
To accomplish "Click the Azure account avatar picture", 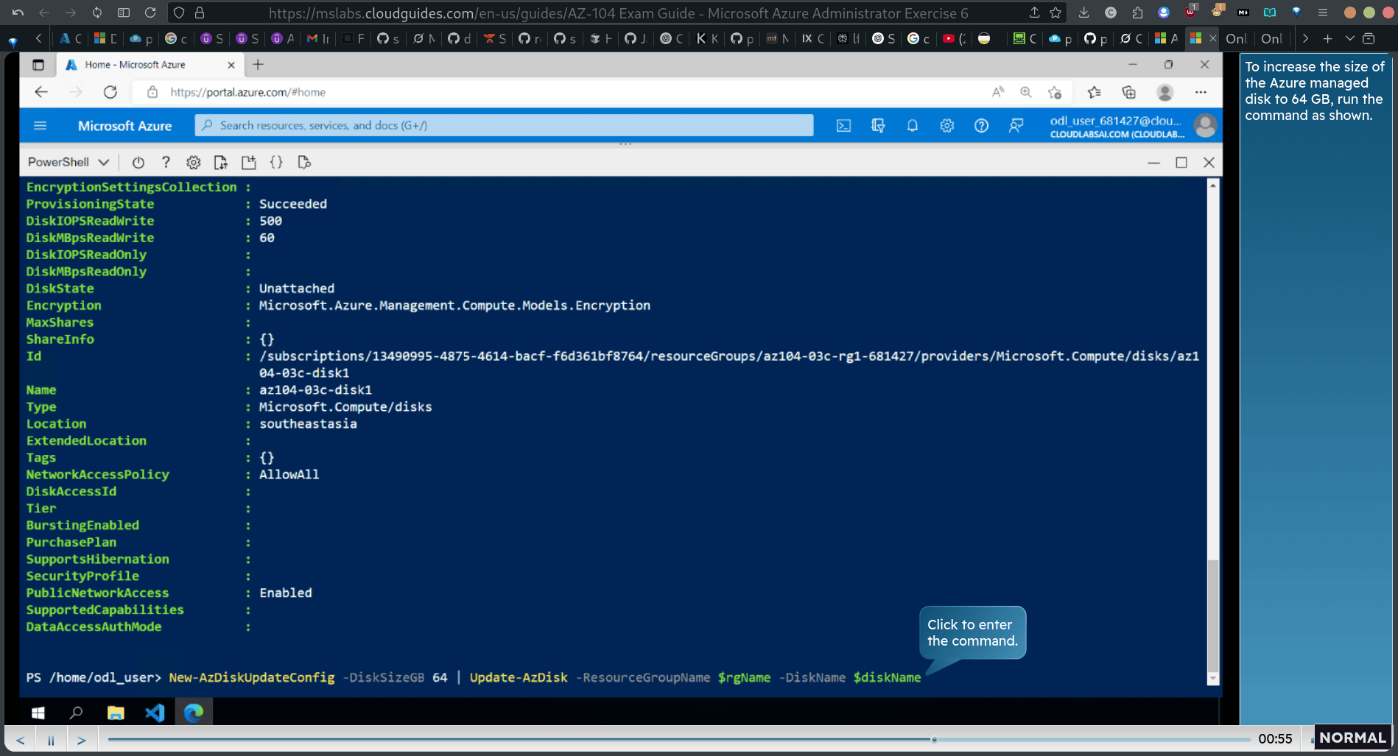I will (x=1205, y=126).
